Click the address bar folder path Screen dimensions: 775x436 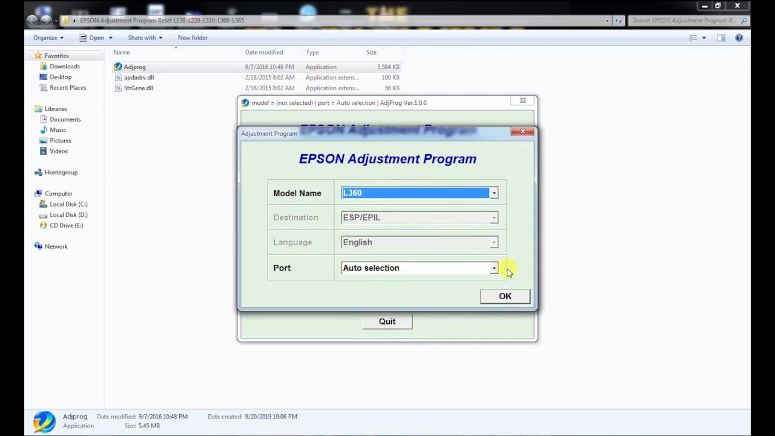coord(162,21)
